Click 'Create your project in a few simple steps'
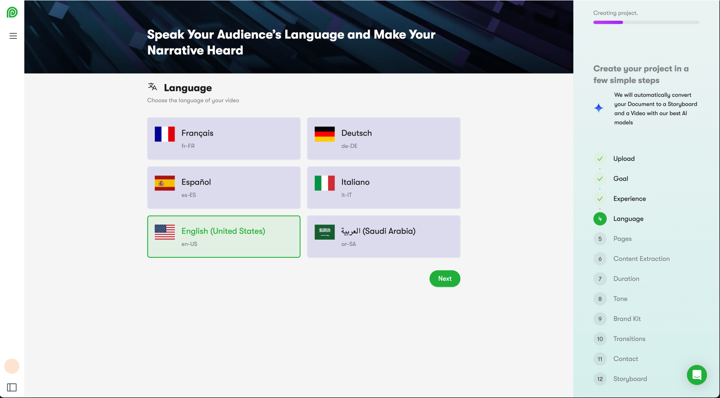The height and width of the screenshot is (398, 720). tap(641, 74)
